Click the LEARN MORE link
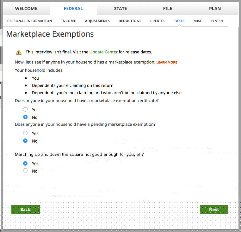 (x=167, y=63)
